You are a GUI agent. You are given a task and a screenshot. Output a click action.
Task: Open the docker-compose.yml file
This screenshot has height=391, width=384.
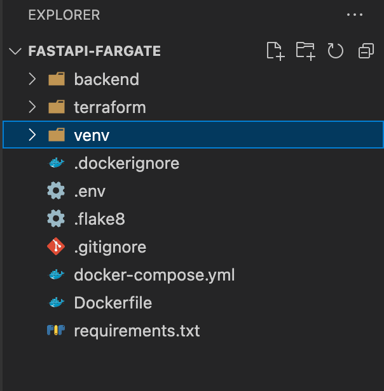click(x=154, y=275)
